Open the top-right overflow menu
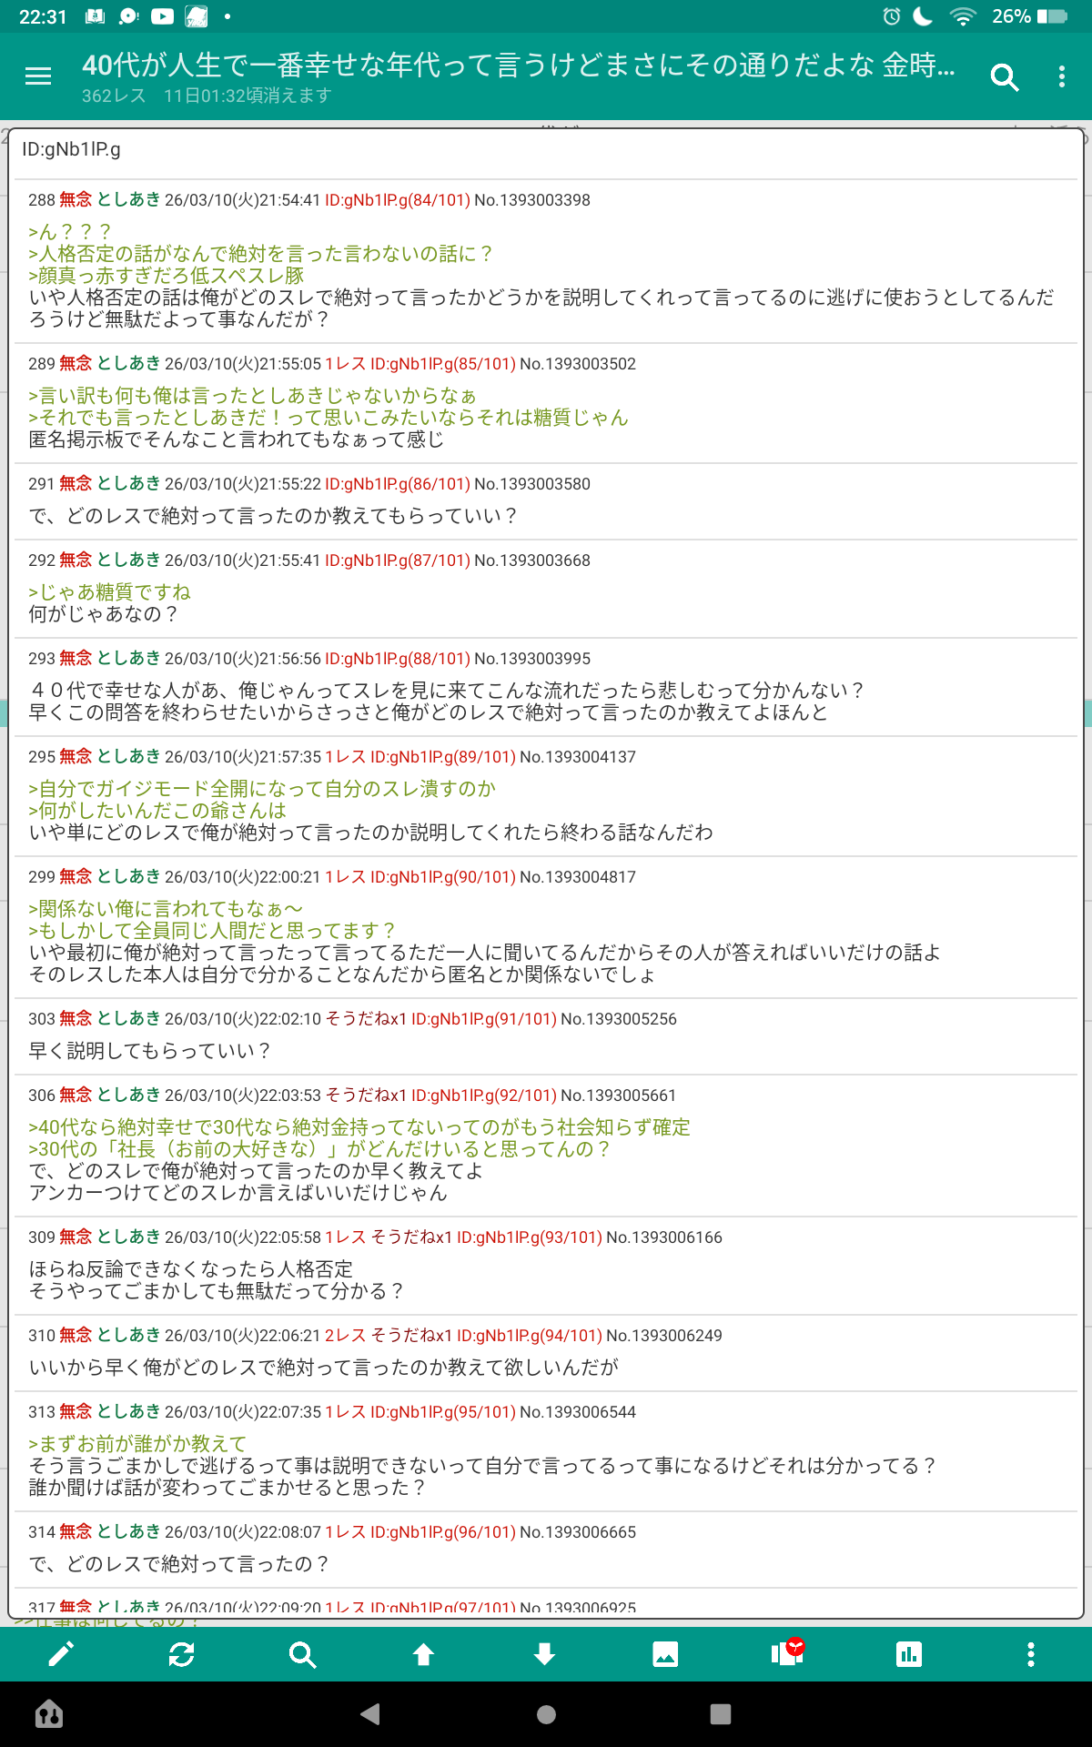The width and height of the screenshot is (1092, 1747). pyautogui.click(x=1061, y=77)
